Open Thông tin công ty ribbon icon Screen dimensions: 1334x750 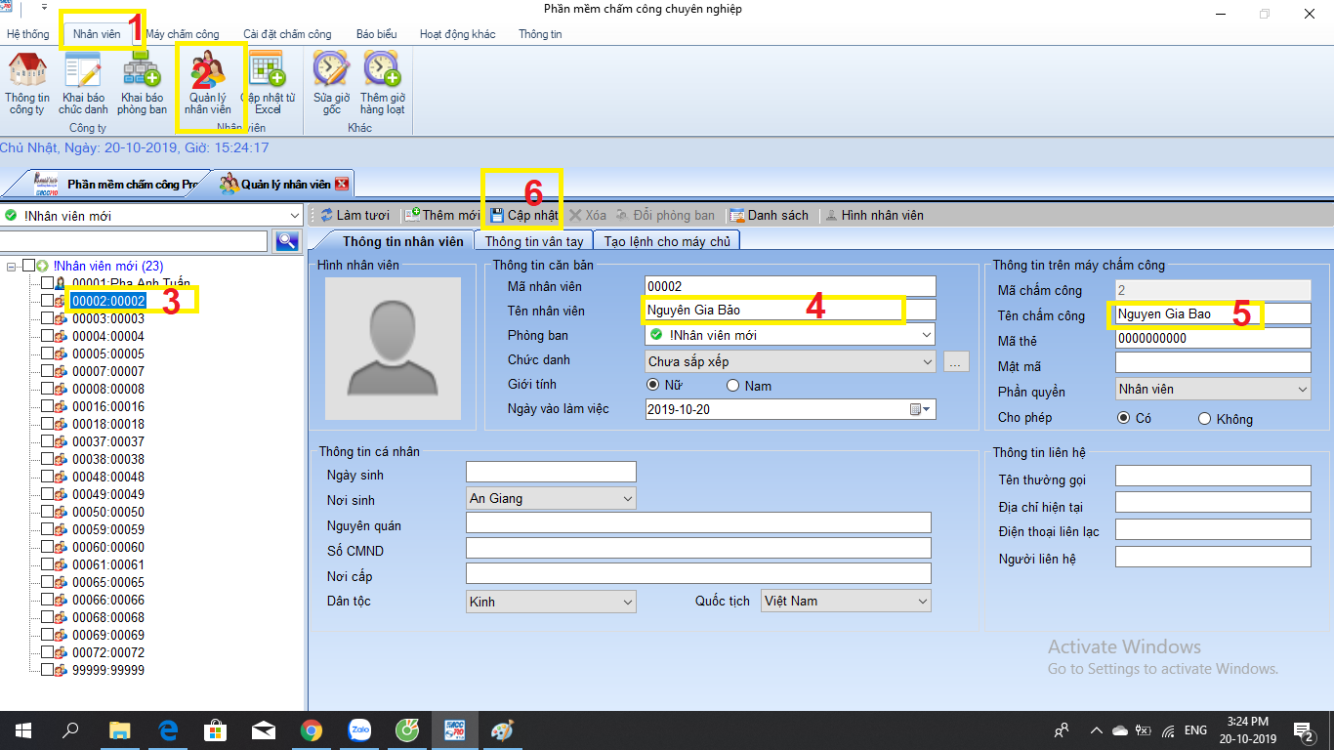[27, 71]
